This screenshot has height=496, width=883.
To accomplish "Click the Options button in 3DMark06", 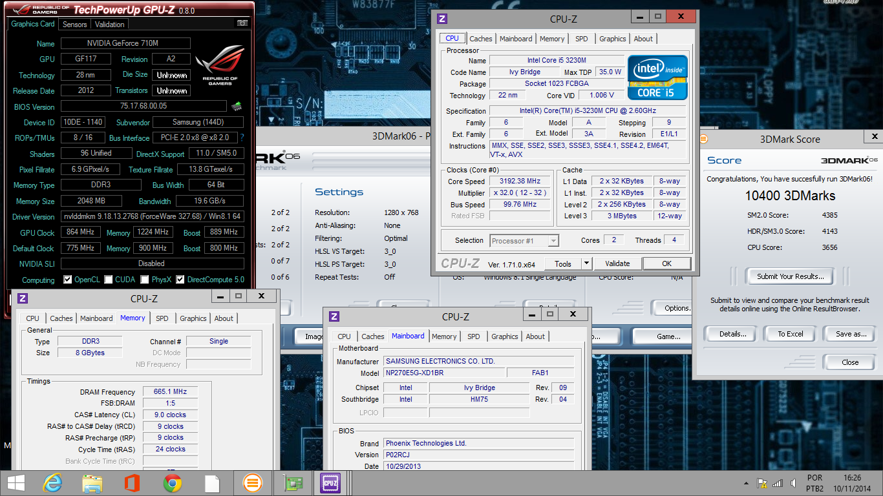I will tap(674, 307).
